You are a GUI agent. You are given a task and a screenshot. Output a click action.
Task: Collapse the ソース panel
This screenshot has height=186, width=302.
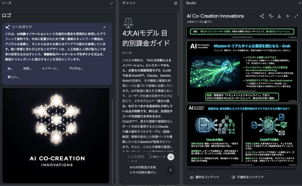(x=111, y=3)
